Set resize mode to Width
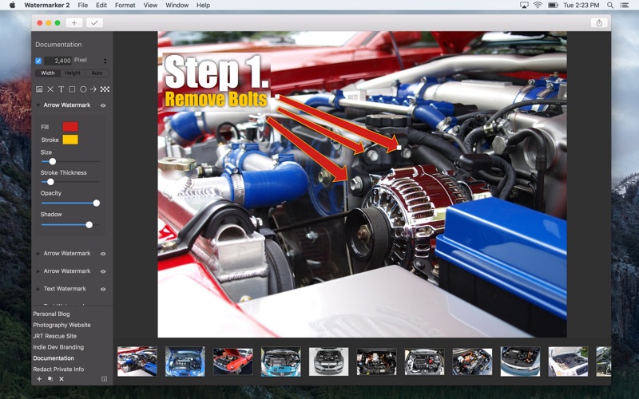This screenshot has height=399, width=639. [48, 73]
